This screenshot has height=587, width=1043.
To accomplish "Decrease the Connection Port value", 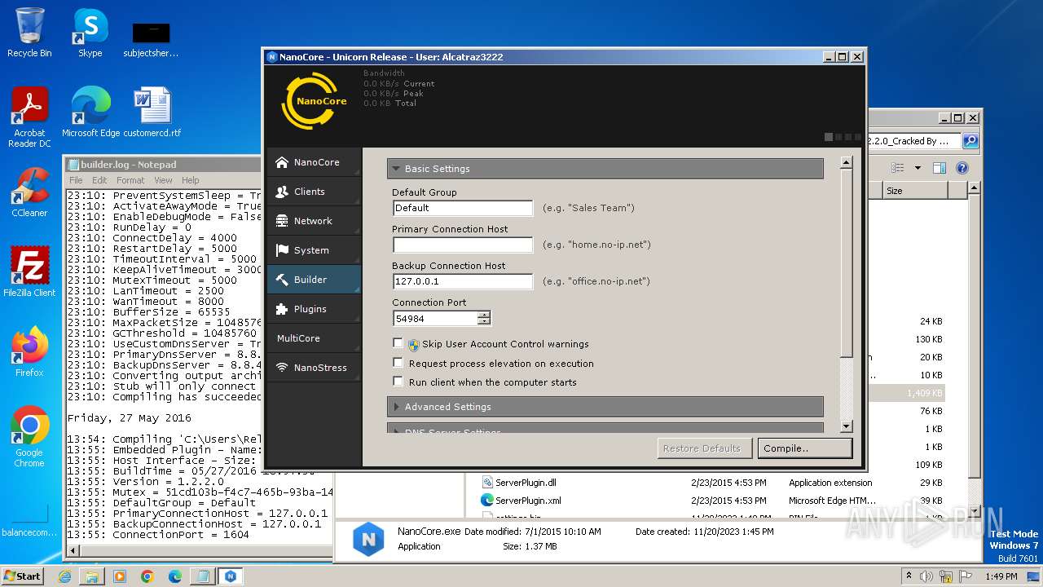I will tap(484, 321).
